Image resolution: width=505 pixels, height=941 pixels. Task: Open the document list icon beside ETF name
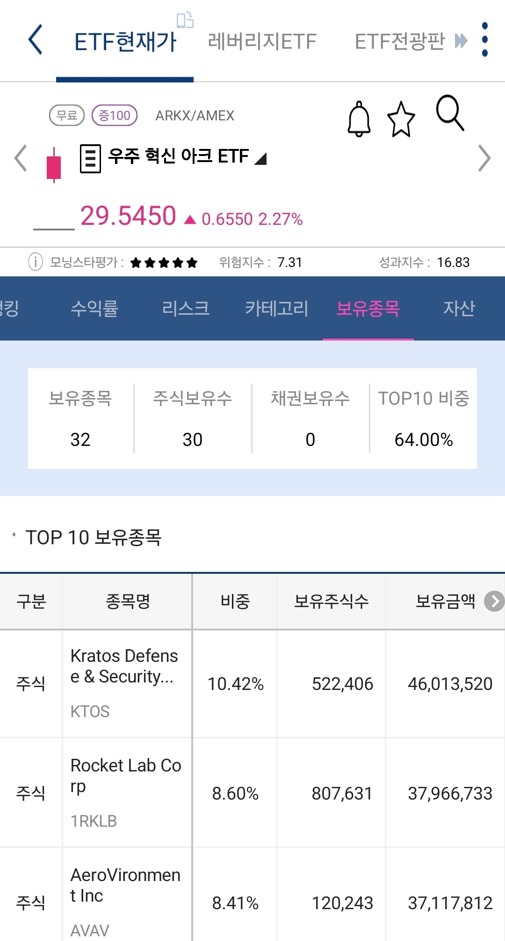click(90, 157)
